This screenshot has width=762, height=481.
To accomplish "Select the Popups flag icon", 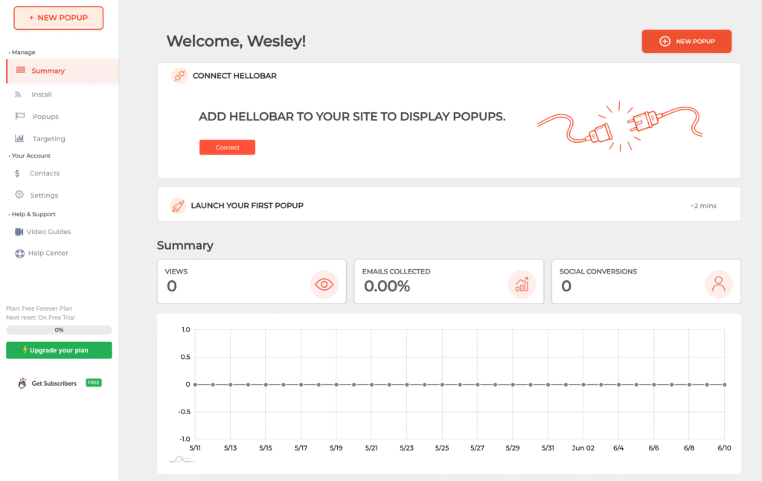I will [20, 116].
